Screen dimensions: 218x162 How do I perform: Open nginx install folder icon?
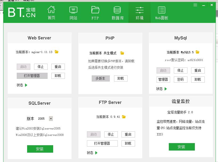point(57,52)
